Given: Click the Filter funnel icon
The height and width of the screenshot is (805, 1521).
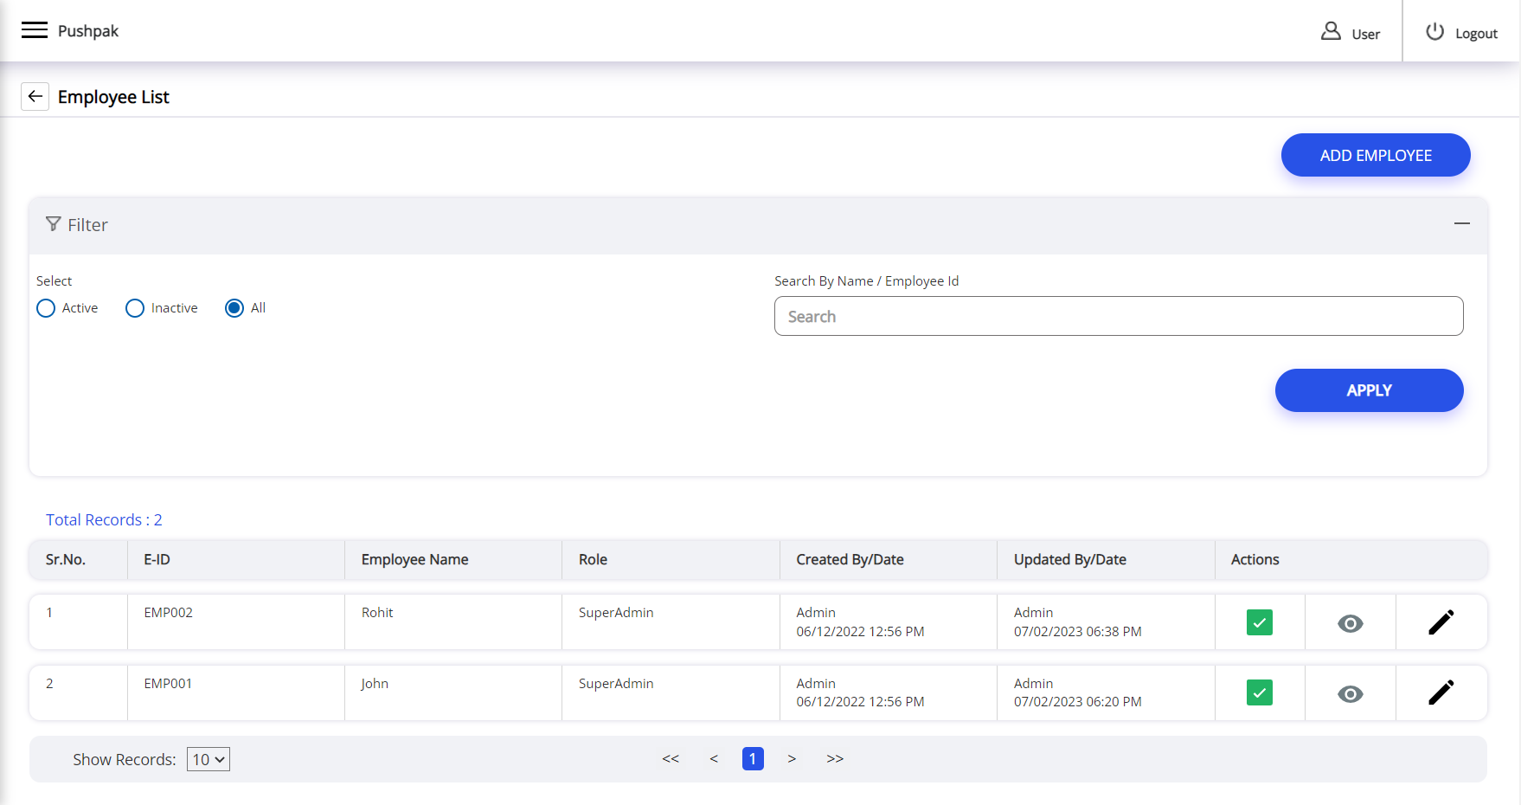Looking at the screenshot, I should pyautogui.click(x=54, y=224).
